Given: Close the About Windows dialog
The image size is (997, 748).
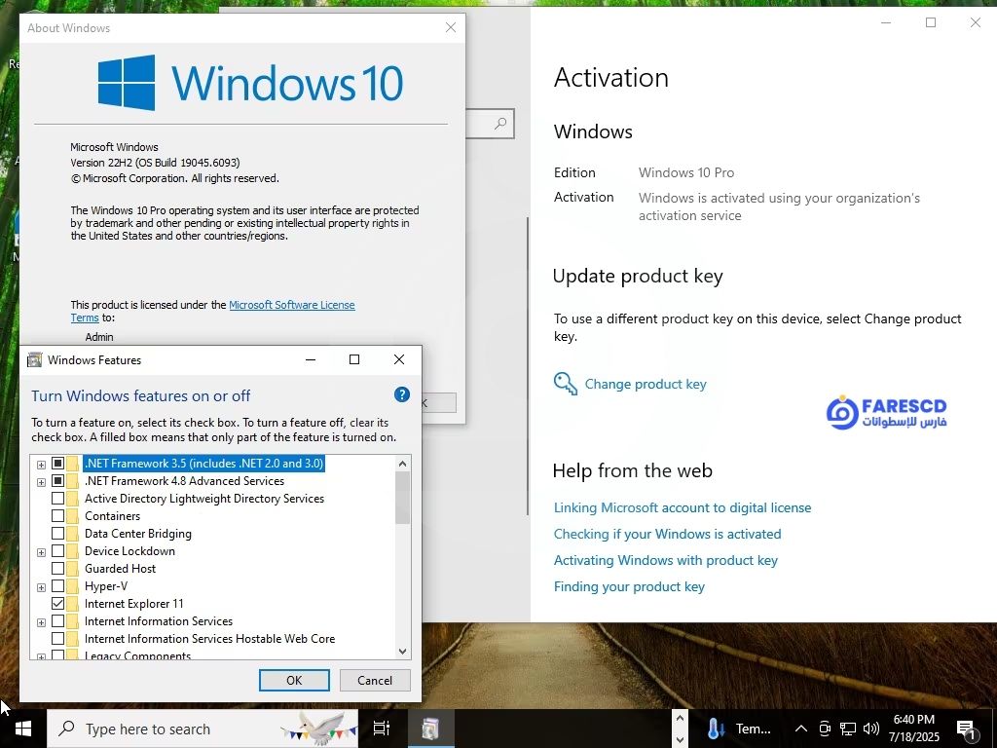Looking at the screenshot, I should coord(451,28).
